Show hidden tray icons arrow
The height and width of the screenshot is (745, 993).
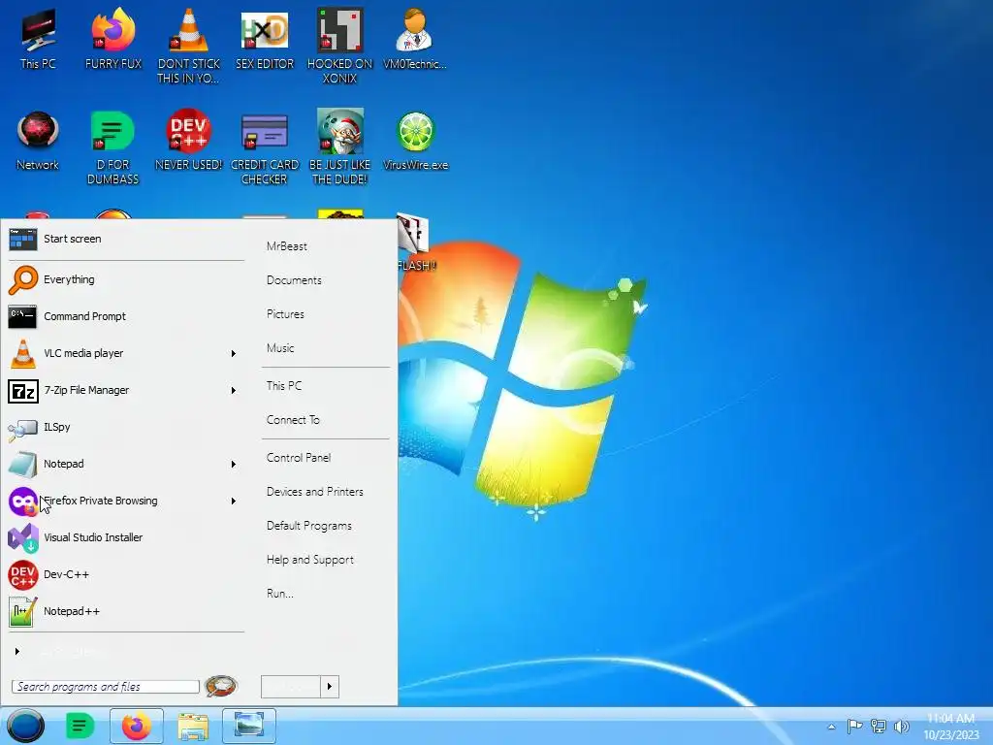click(x=831, y=727)
